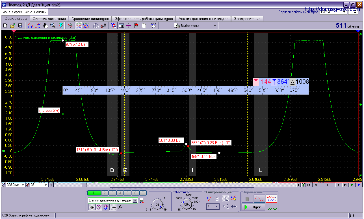This screenshot has width=364, height=219.
Task: Activate the magnifier zoom tool
Action: 53,26
